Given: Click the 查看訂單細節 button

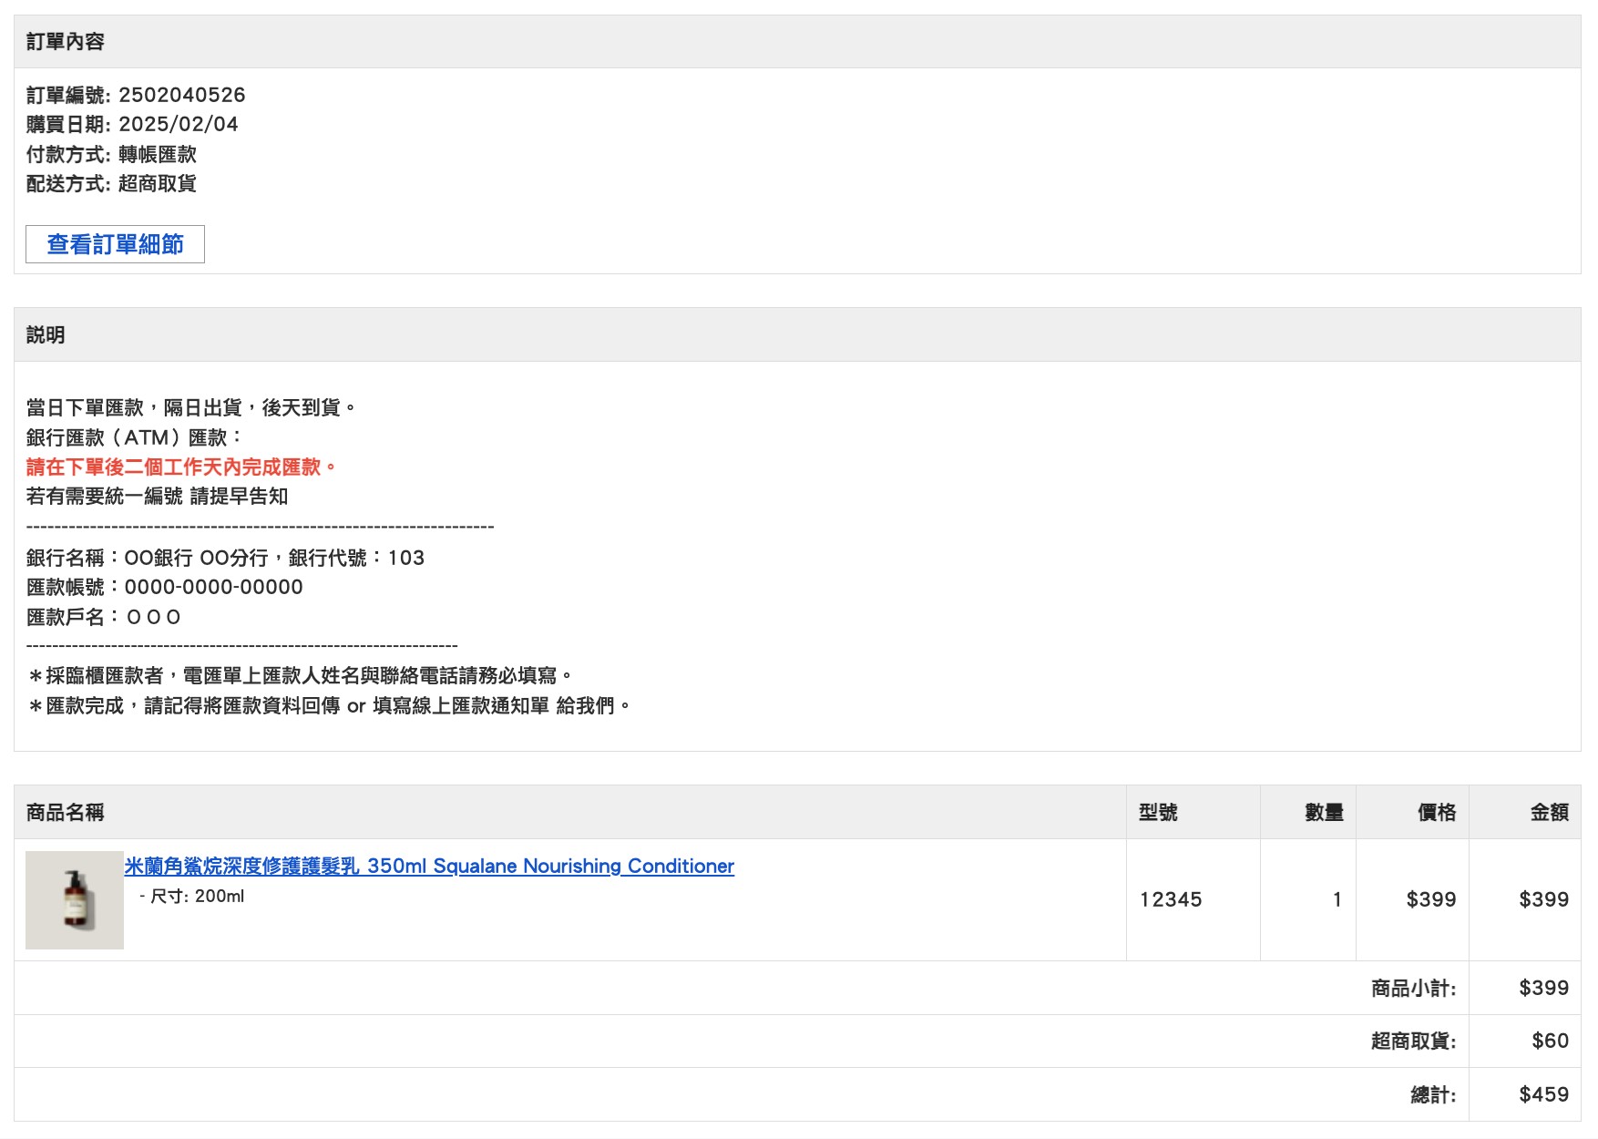Looking at the screenshot, I should (115, 244).
